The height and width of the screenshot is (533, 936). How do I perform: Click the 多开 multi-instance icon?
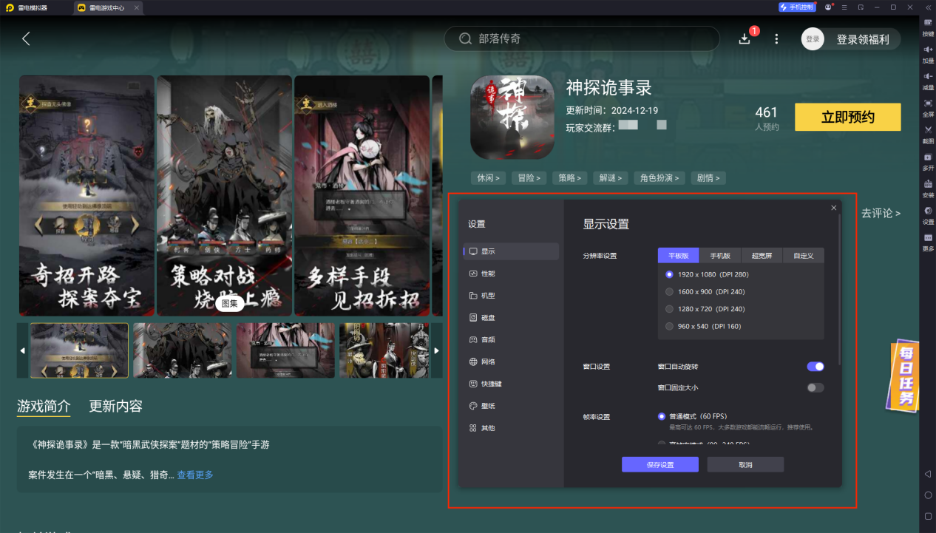pyautogui.click(x=928, y=161)
